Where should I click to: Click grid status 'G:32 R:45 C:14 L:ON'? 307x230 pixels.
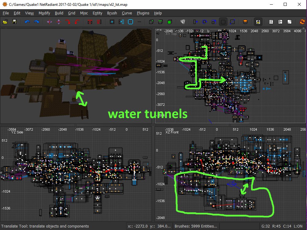pyautogui.click(x=282, y=226)
